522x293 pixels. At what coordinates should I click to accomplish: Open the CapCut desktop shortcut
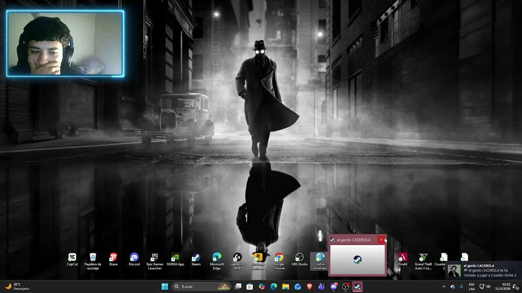(72, 260)
